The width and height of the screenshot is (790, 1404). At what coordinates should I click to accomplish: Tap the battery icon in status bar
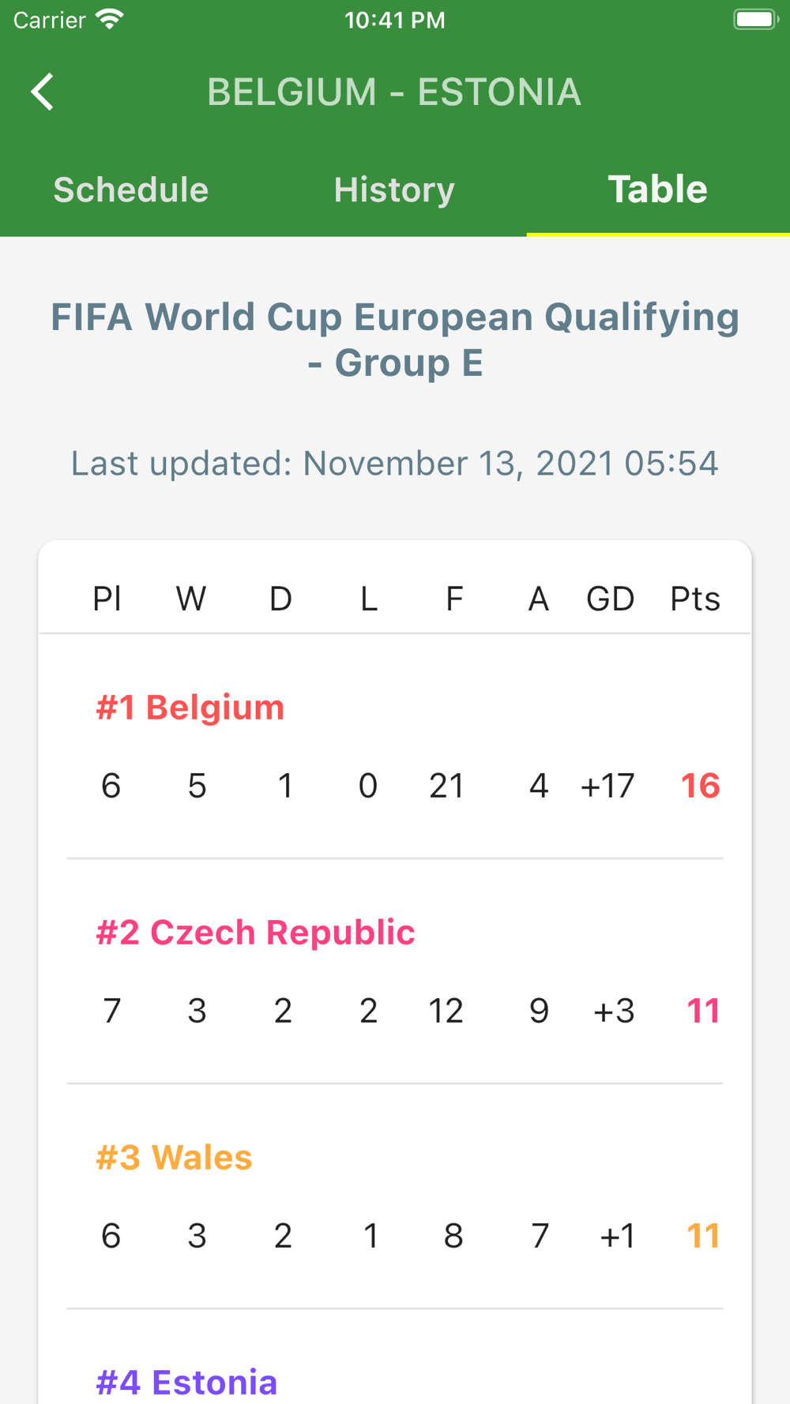[756, 19]
